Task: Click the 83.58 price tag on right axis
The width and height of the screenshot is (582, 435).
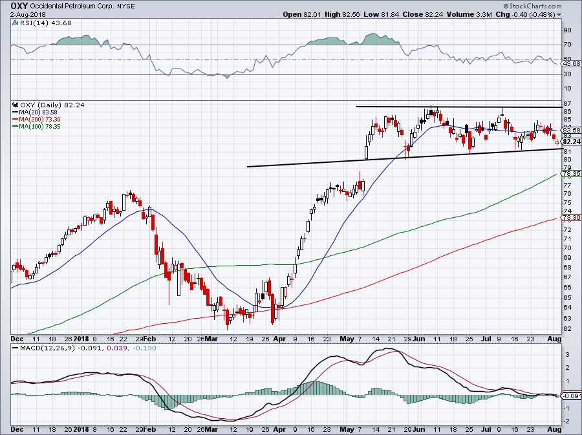Action: (571, 130)
